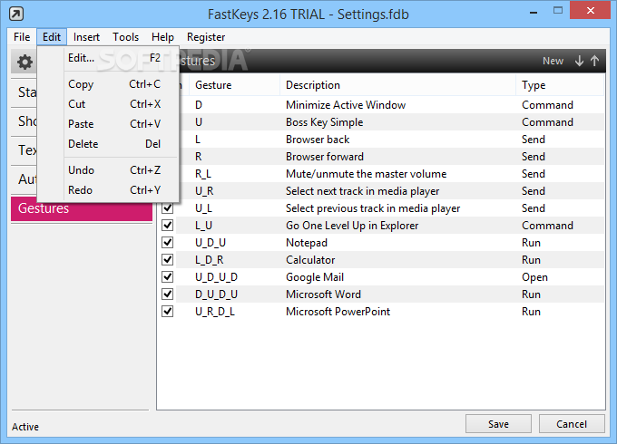
Task: Select the Microsoft PowerPoint description
Action: point(338,312)
